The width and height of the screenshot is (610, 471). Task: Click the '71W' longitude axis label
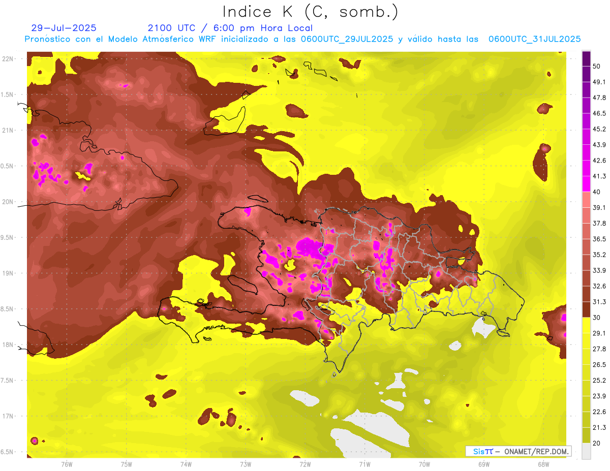364,464
